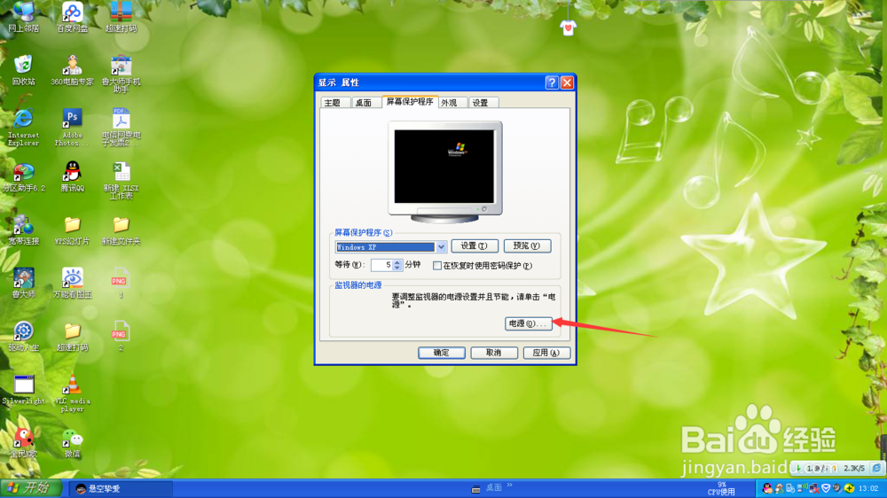This screenshot has height=498, width=887.
Task: Open the 屏幕保护程序 dropdown list
Action: coord(441,246)
